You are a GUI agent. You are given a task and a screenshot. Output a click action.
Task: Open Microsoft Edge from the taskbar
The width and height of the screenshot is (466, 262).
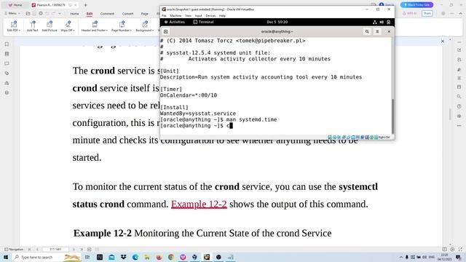pos(135,257)
